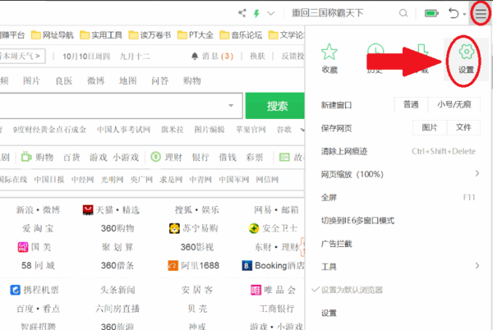This screenshot has height=330, width=493.
Task: Open the 实用工具 bookmark folder
Action: pos(101,35)
